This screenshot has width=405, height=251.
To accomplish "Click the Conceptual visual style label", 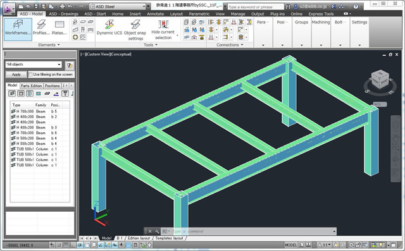I will pos(121,54).
